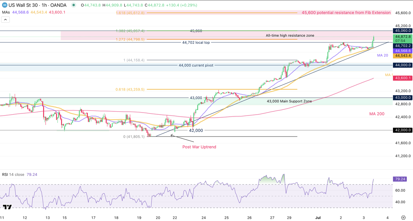Click the purple MA value 44,568.6 in the legend

[x=20, y=12]
